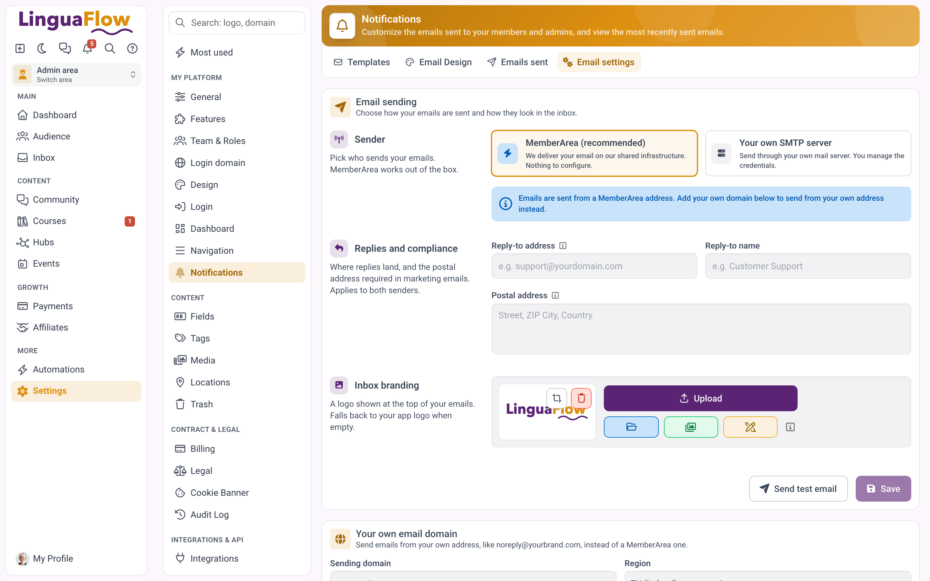Switch to the Email Design tab
Image resolution: width=930 pixels, height=581 pixels.
point(439,62)
